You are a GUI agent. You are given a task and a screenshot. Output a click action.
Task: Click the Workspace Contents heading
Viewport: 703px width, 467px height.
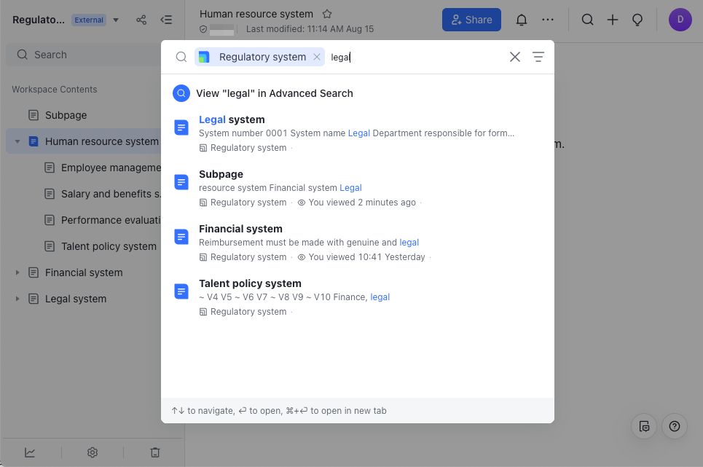(54, 89)
